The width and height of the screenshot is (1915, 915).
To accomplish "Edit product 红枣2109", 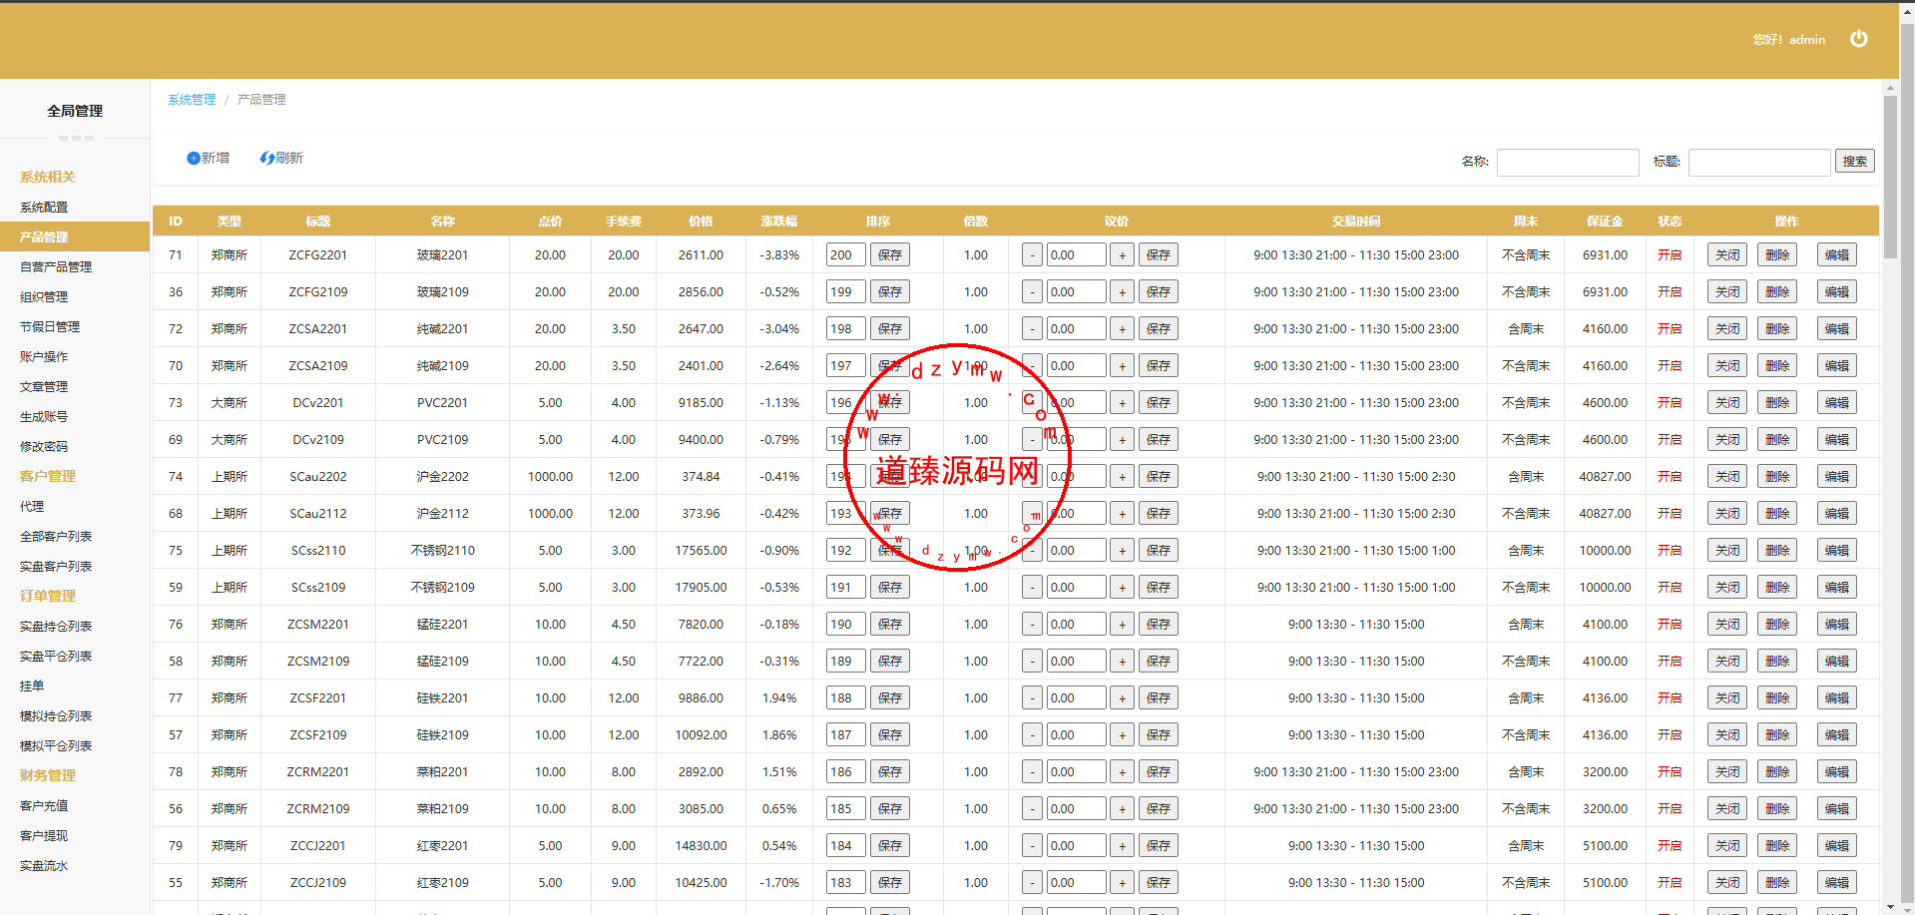I will tap(1836, 883).
